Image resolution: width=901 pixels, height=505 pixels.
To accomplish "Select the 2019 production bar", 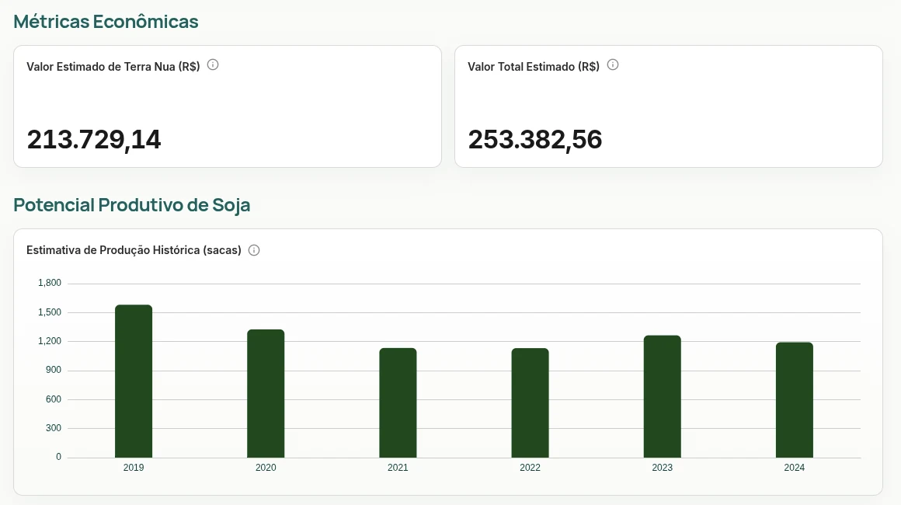I will (x=134, y=381).
